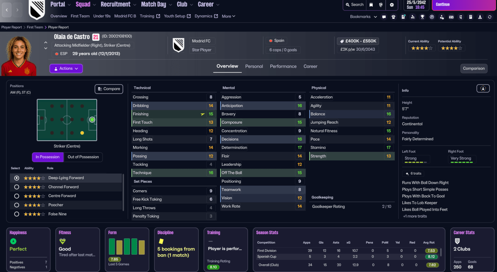Open the Recruitment menu
Viewport: 497px width, 272px height.
118,5
